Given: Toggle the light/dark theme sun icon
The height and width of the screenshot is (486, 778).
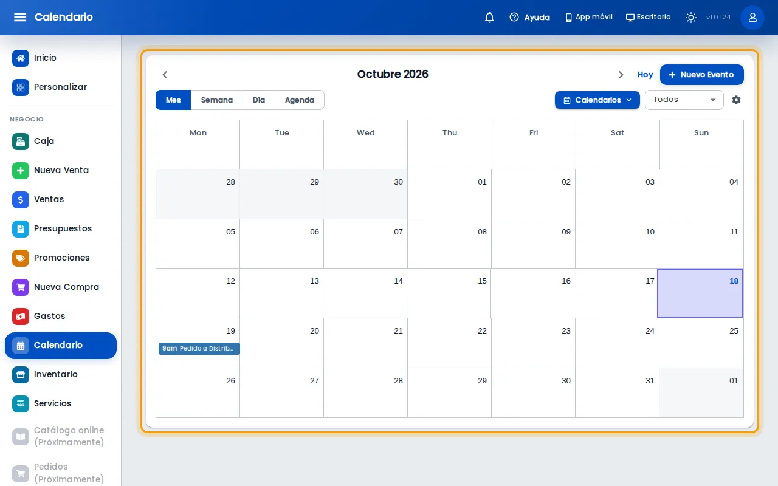Looking at the screenshot, I should tap(691, 17).
